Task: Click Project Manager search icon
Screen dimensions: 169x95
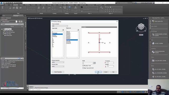Action: pyautogui.click(x=22, y=26)
